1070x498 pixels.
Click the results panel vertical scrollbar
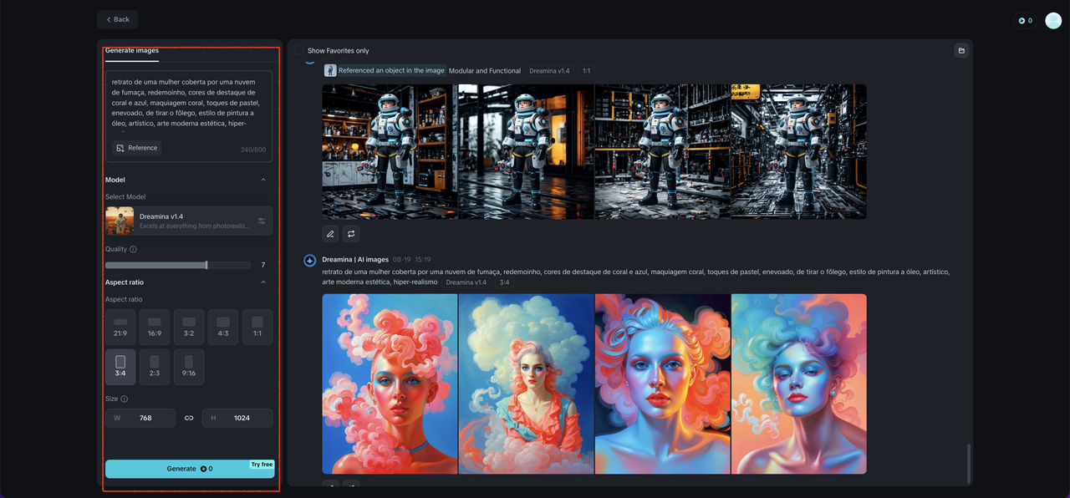coord(969,462)
